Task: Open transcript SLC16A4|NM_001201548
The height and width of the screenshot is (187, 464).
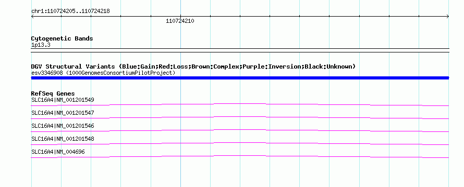Action: (63, 139)
